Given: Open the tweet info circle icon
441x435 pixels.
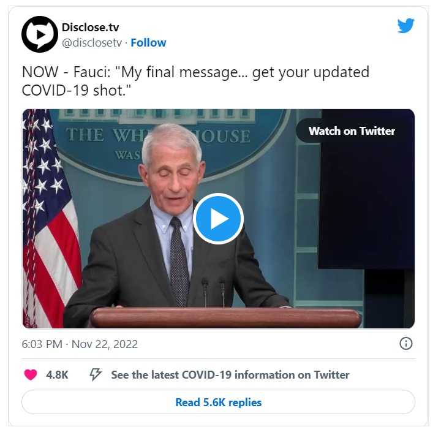Looking at the screenshot, I should click(x=406, y=344).
